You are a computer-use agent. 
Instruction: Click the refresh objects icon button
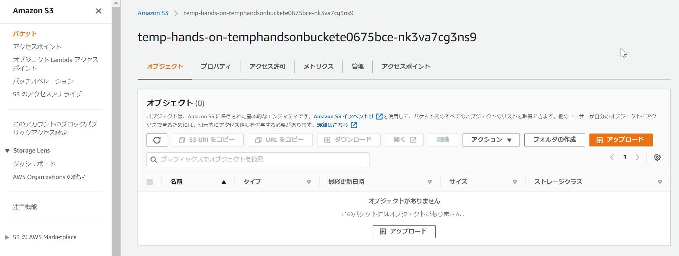[157, 140]
